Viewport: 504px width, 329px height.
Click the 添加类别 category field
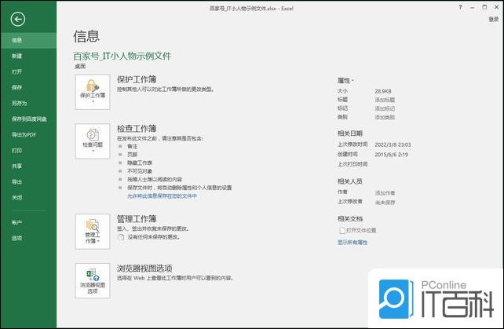(385, 117)
